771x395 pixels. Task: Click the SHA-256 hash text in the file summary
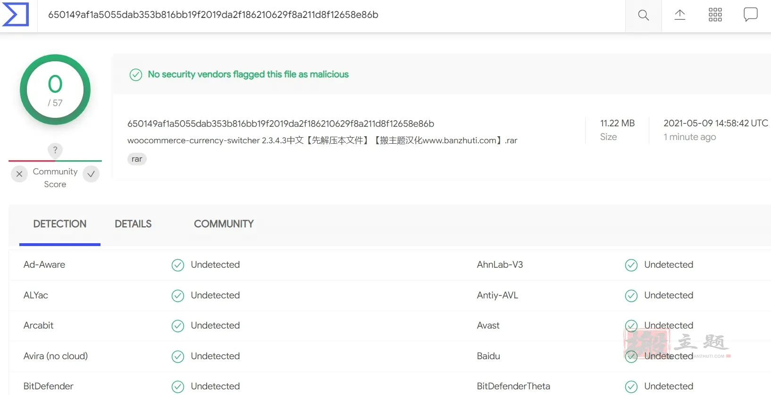click(281, 123)
